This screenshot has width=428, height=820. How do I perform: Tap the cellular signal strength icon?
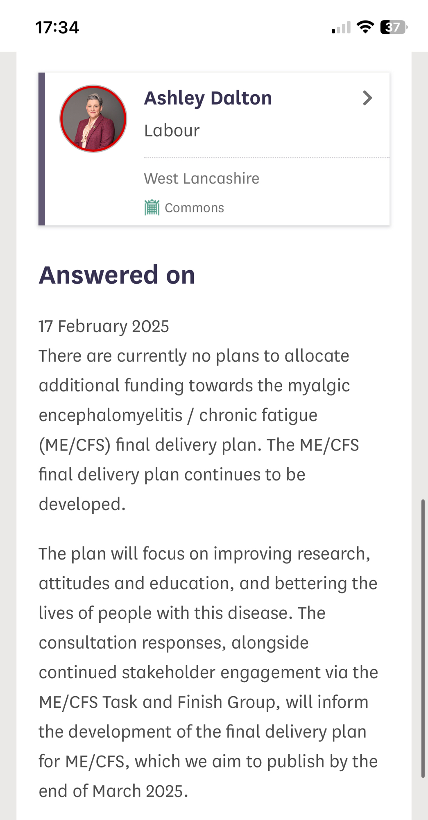point(341,27)
